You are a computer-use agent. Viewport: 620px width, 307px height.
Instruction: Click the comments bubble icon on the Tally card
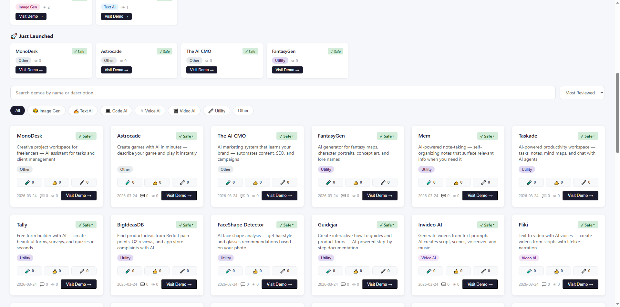42,284
